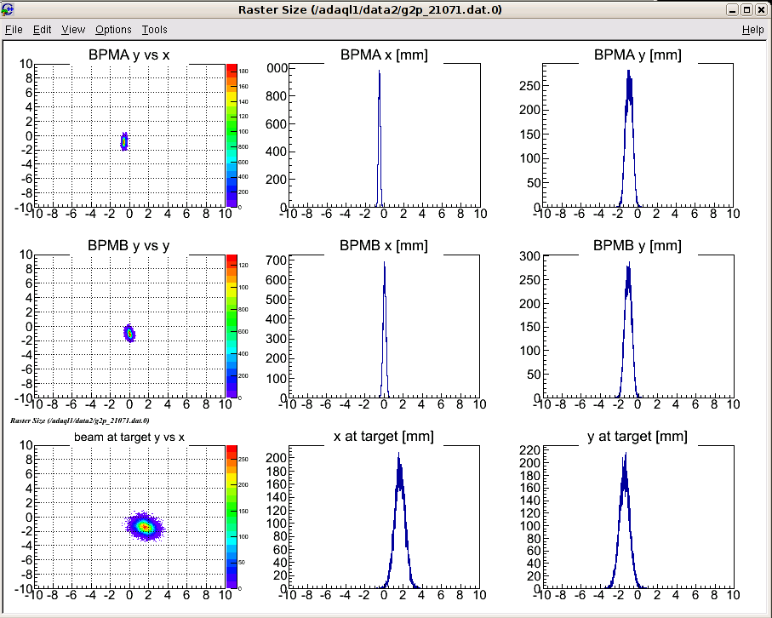Image resolution: width=772 pixels, height=618 pixels.
Task: Click the beam spot in BPMB y vs y plot
Action: (129, 334)
